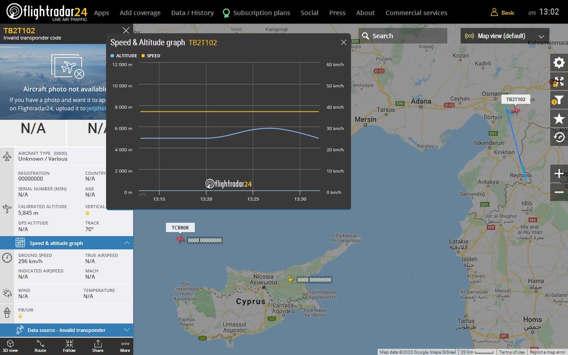Viewport: 568px width, 355px height.
Task: Close the Speed & Altitude graph
Action: click(343, 42)
